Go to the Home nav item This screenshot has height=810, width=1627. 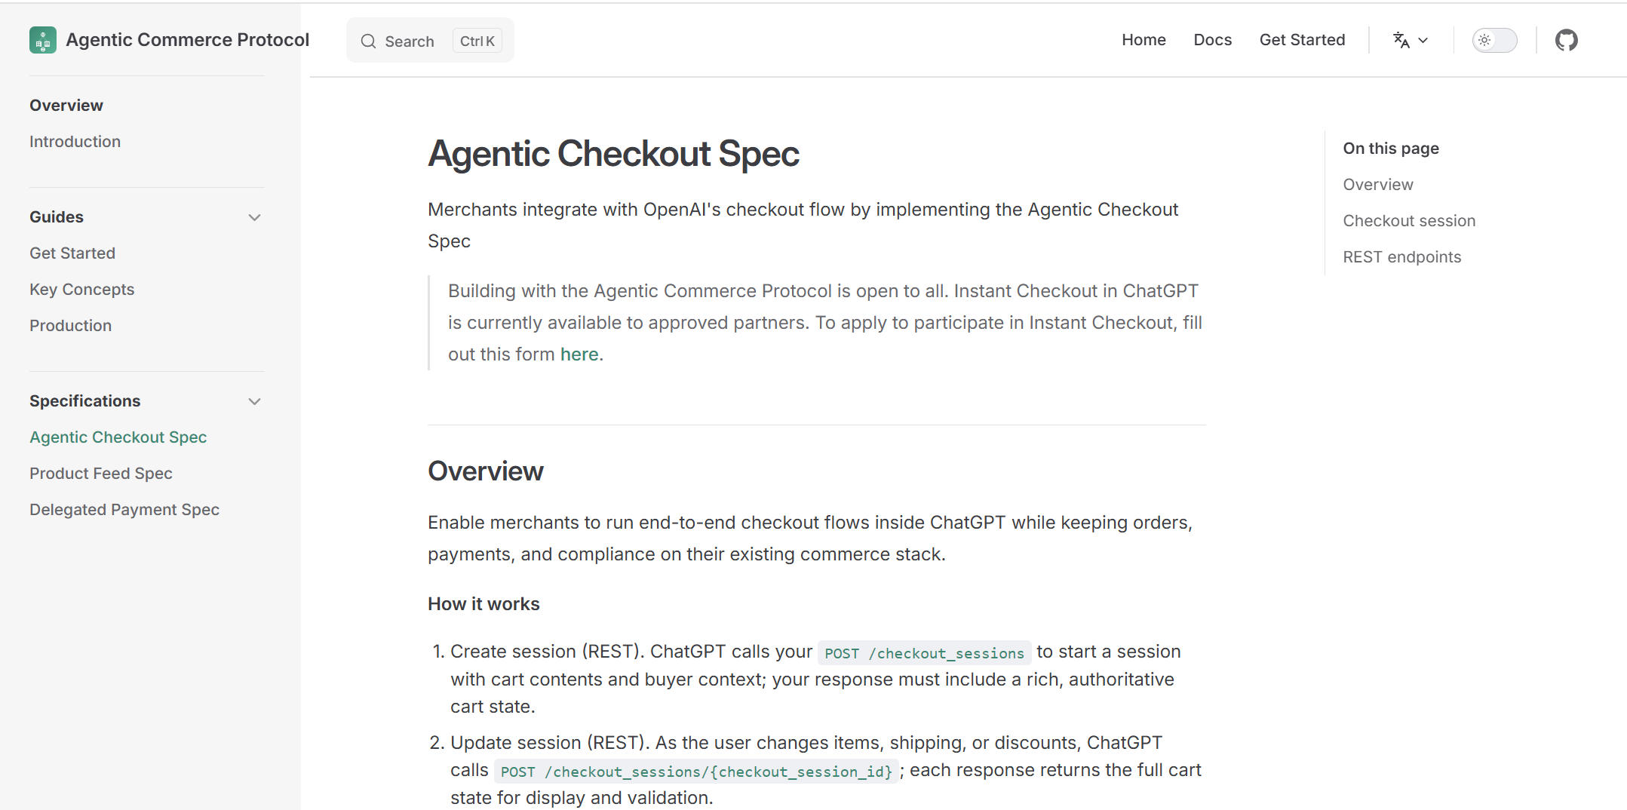coord(1143,40)
